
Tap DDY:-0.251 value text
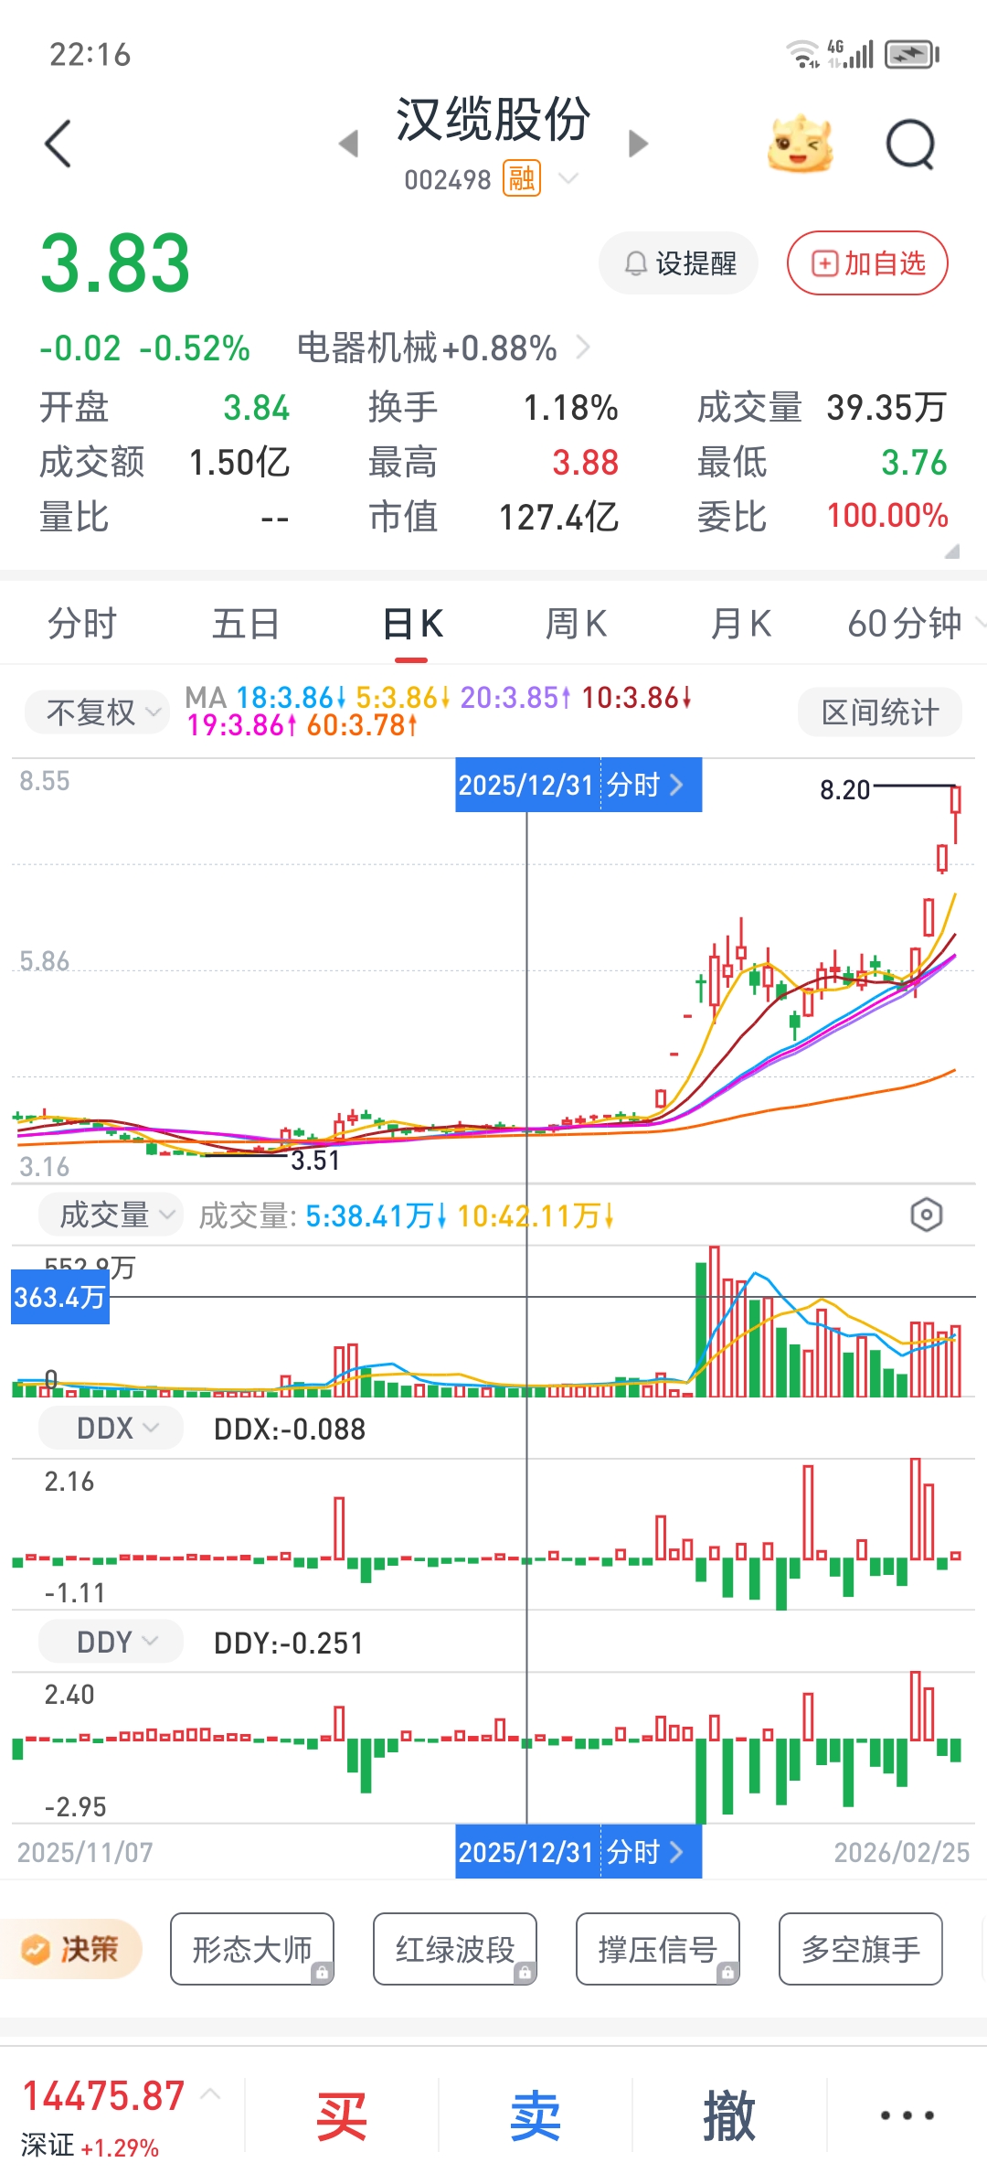click(289, 1643)
